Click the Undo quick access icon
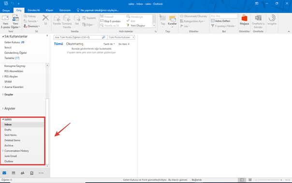This screenshot has width=292, height=183. [12, 3]
